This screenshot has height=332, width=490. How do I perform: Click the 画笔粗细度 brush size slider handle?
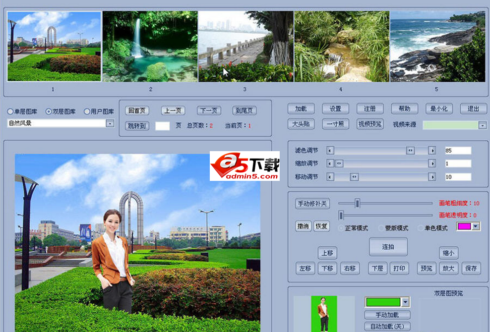click(357, 203)
